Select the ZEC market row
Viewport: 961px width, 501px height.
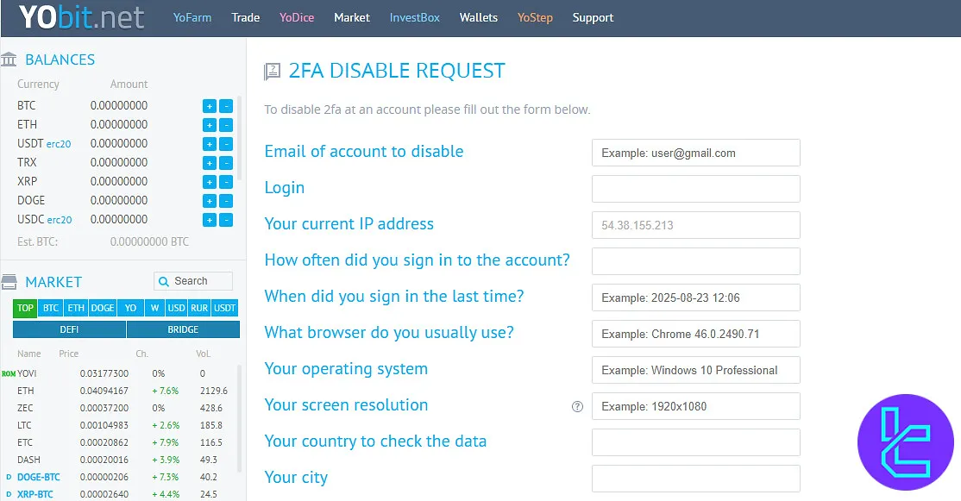coord(120,408)
